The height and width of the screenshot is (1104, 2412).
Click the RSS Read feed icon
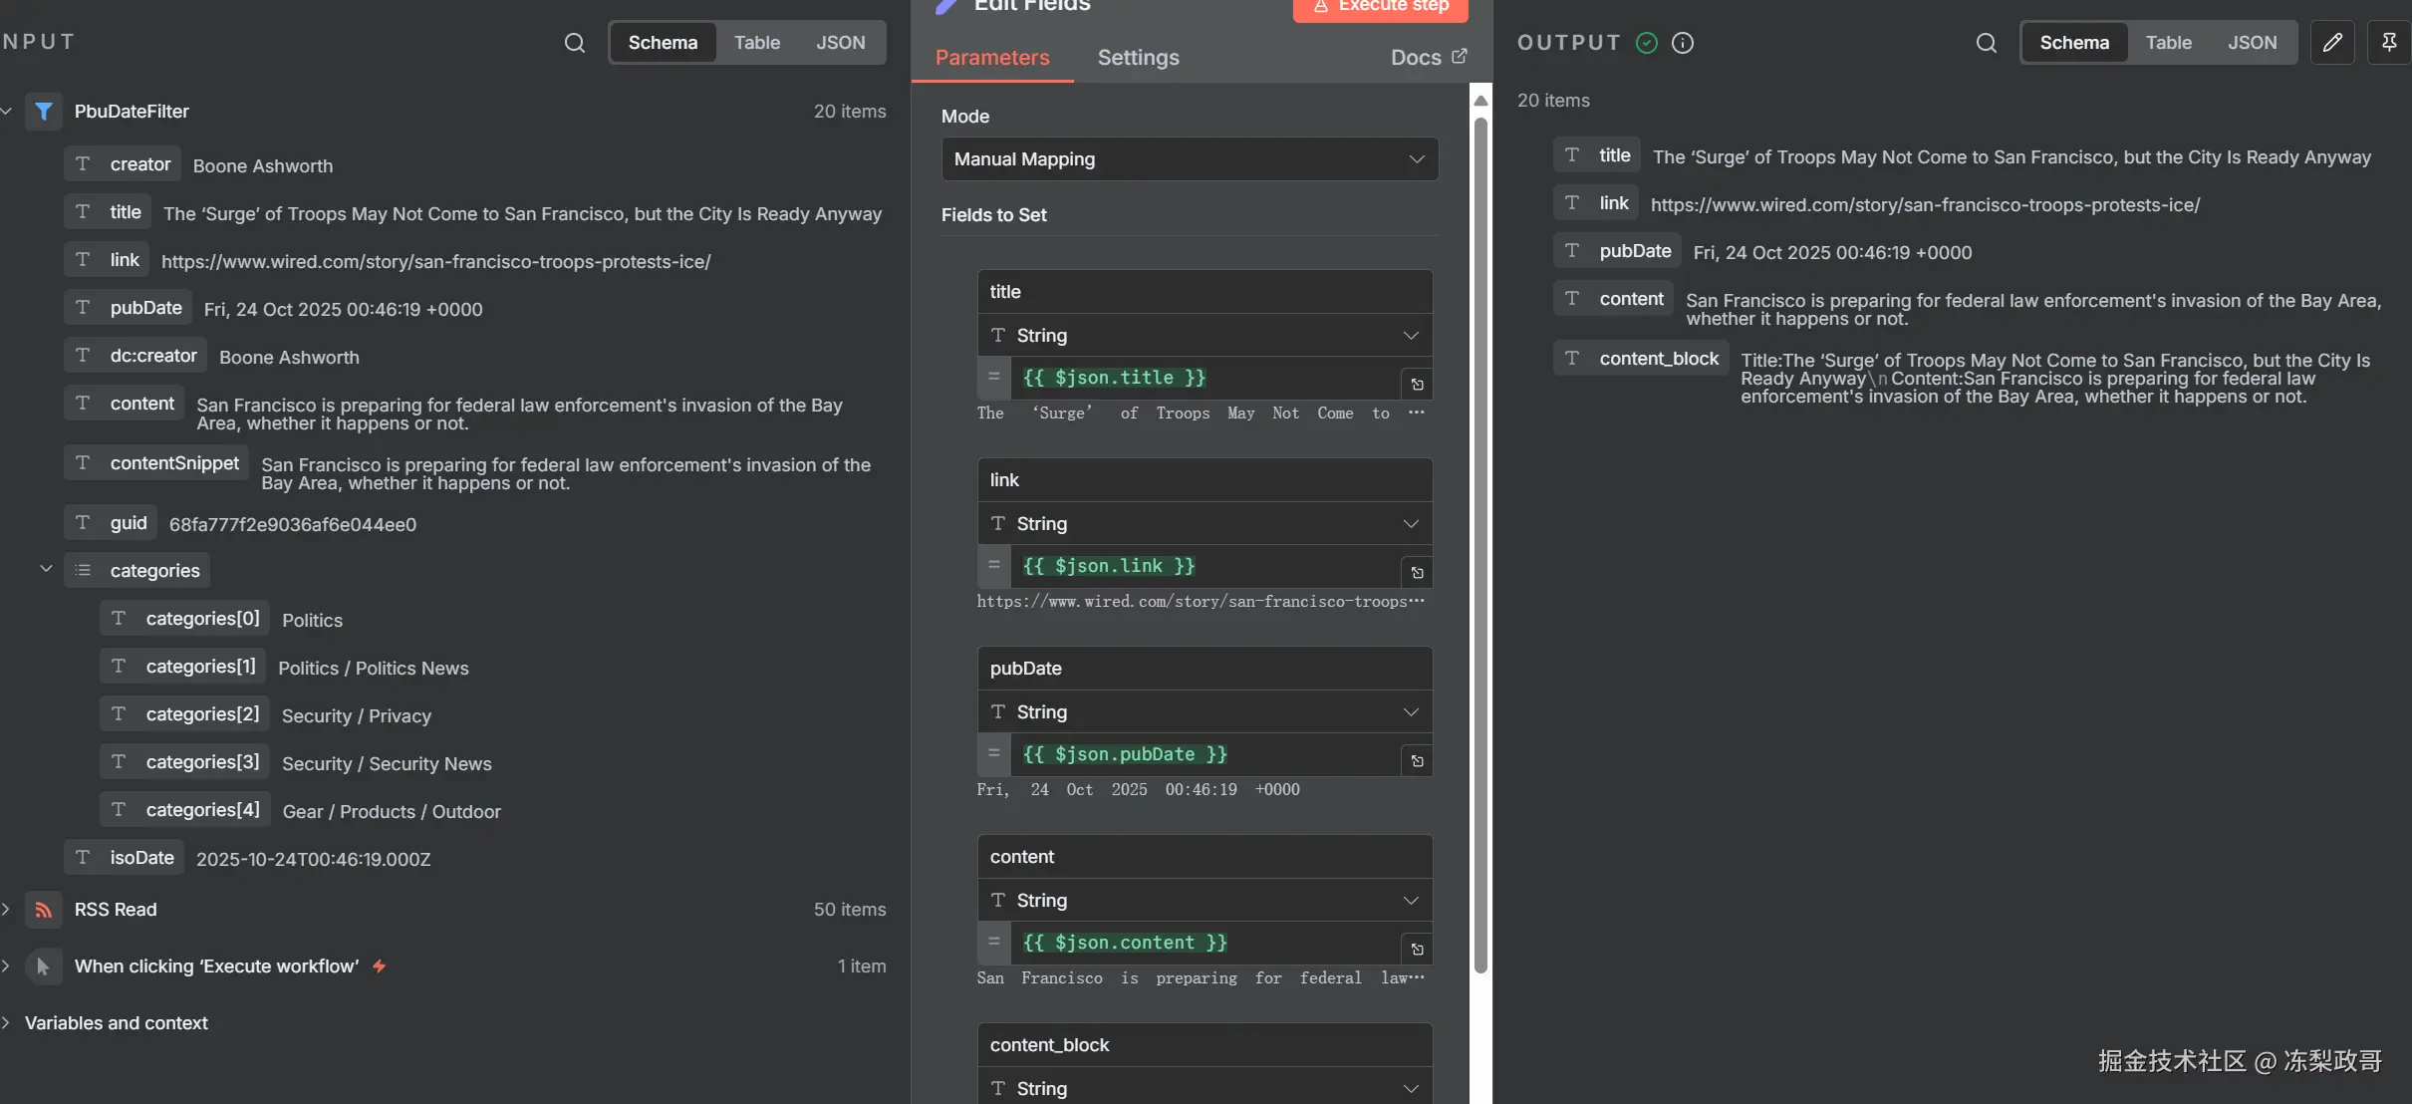[x=44, y=910]
